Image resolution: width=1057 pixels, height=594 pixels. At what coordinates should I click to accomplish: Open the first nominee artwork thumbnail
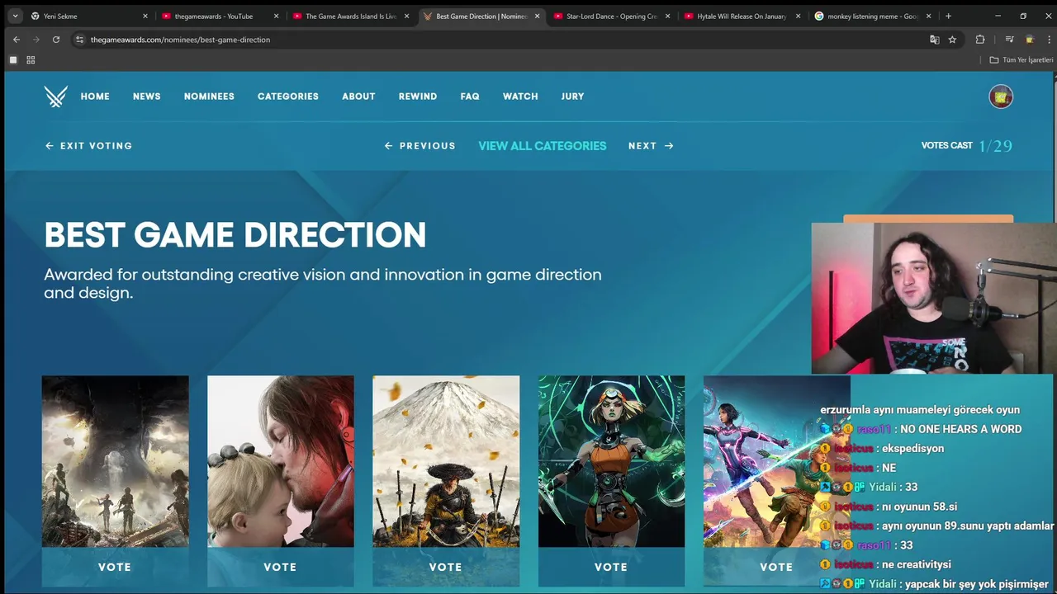pyautogui.click(x=116, y=461)
